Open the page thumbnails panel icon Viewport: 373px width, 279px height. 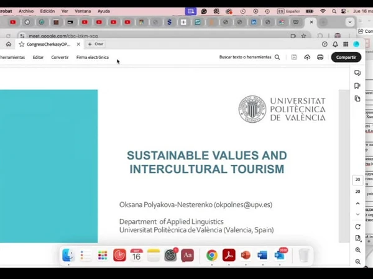pos(357,99)
